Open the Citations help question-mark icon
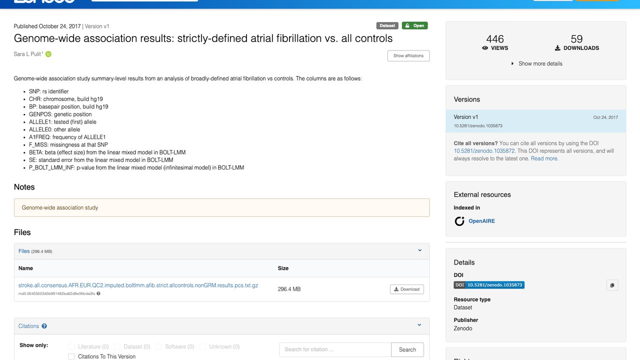640x360 pixels. (x=44, y=326)
